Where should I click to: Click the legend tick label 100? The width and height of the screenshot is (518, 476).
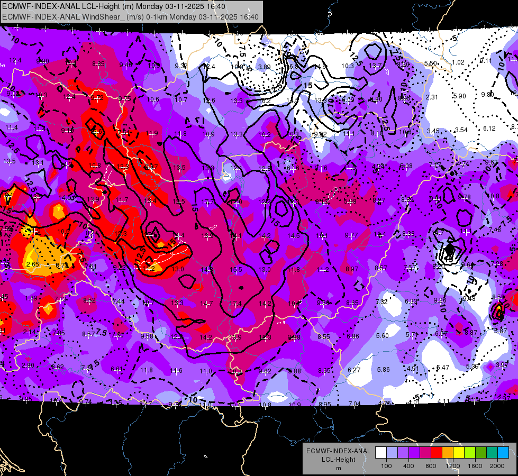pyautogui.click(x=387, y=466)
